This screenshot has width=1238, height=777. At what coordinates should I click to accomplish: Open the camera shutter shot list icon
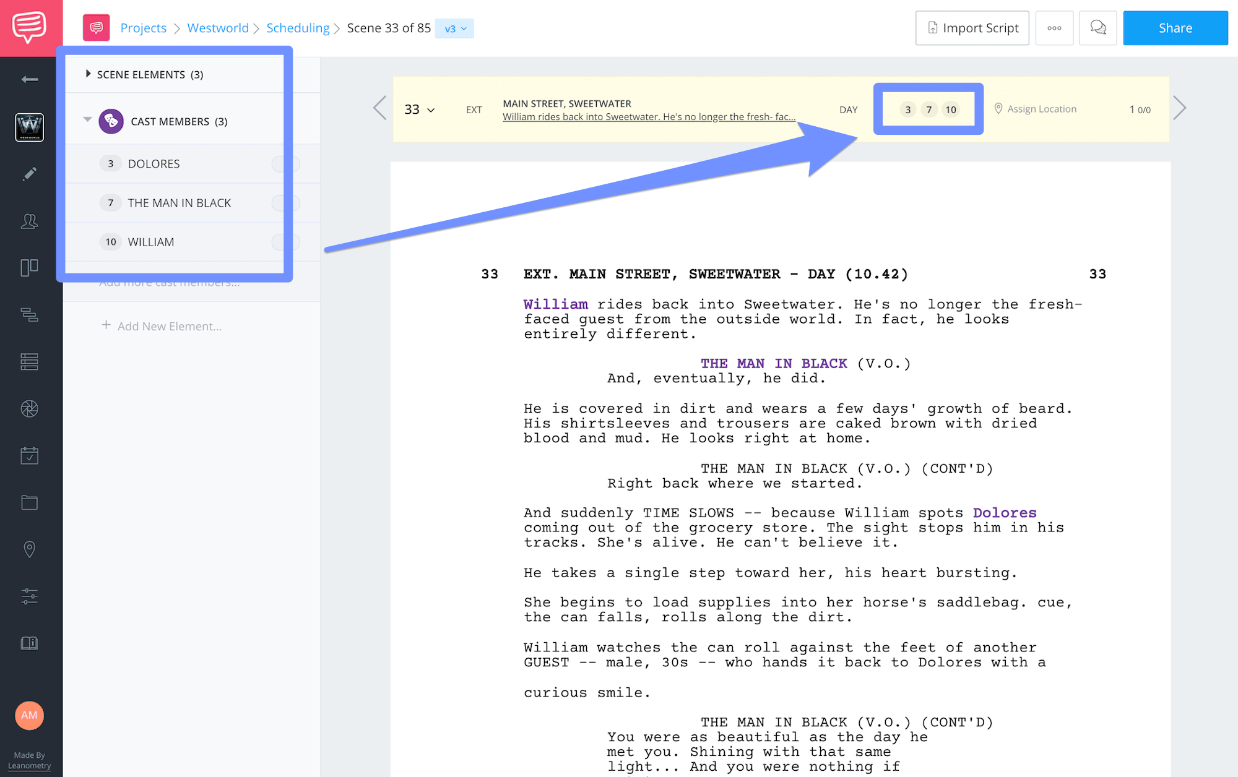30,408
